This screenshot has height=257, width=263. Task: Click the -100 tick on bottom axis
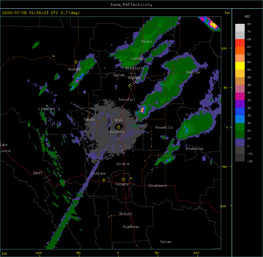tap(38, 253)
